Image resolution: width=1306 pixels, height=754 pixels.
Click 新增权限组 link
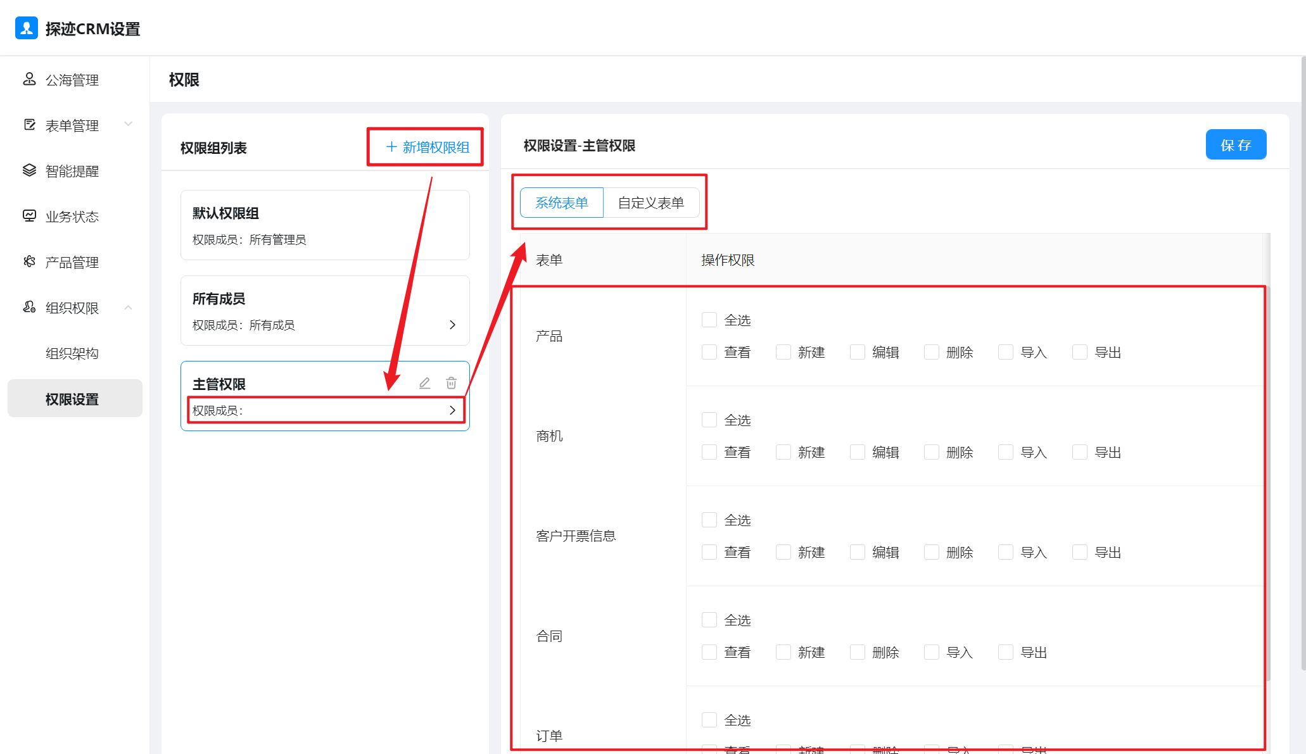tap(428, 147)
